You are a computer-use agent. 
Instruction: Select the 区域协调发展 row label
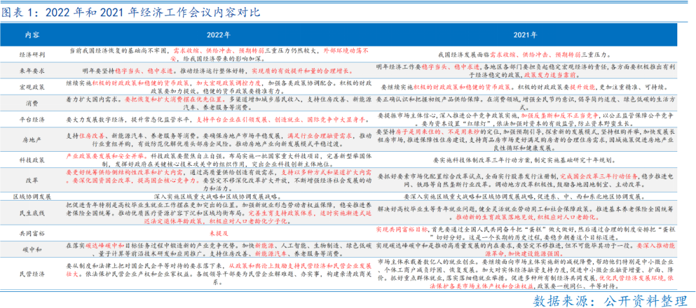point(32,195)
